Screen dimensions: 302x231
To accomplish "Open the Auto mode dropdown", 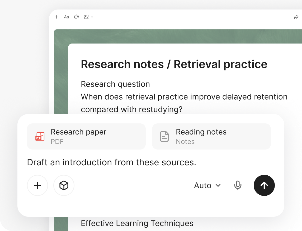I will click(x=207, y=185).
